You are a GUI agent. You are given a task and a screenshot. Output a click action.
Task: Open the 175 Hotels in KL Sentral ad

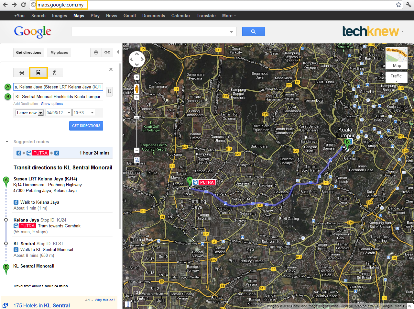(x=41, y=305)
